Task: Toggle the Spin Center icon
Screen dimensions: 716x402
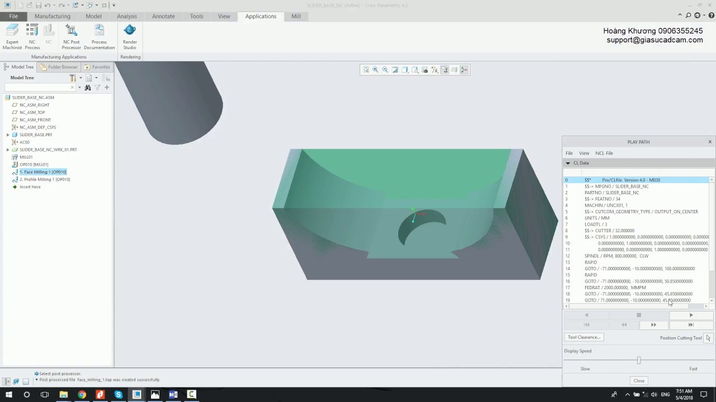Action: point(464,70)
